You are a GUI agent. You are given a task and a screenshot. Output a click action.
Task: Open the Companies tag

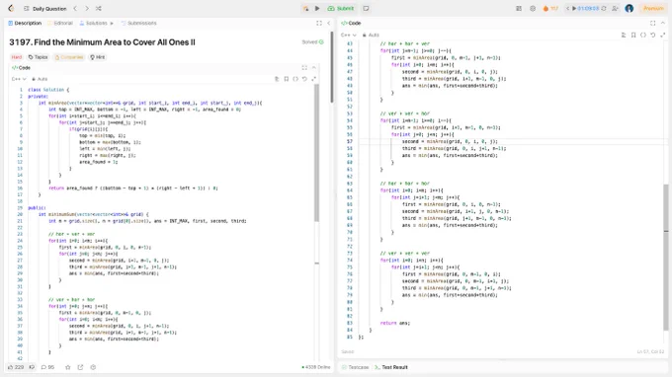69,57
